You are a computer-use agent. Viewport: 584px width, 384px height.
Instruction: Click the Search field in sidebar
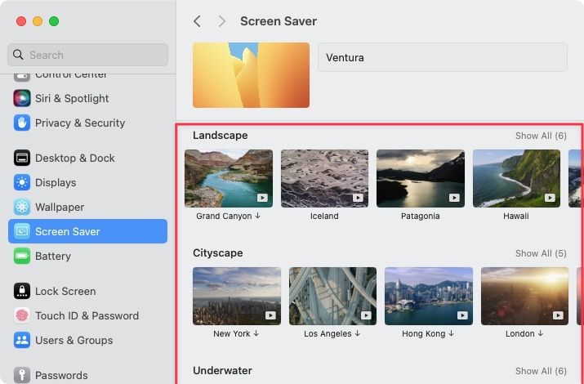point(87,55)
